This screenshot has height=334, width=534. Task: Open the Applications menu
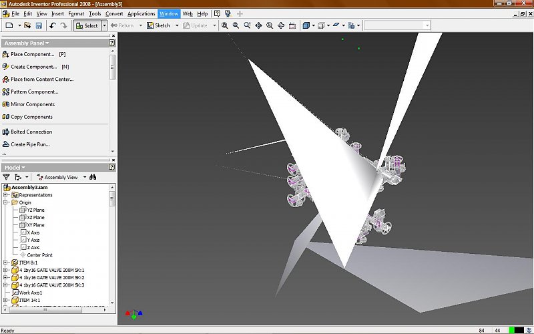[142, 13]
